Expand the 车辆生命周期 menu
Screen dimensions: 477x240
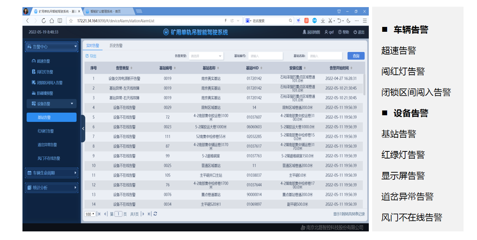(x=51, y=173)
